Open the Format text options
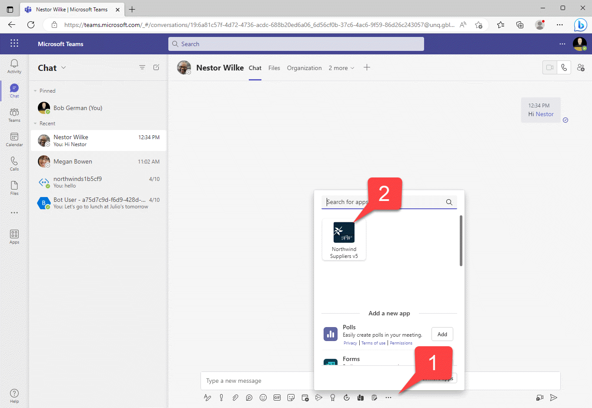The image size is (592, 408). [207, 398]
